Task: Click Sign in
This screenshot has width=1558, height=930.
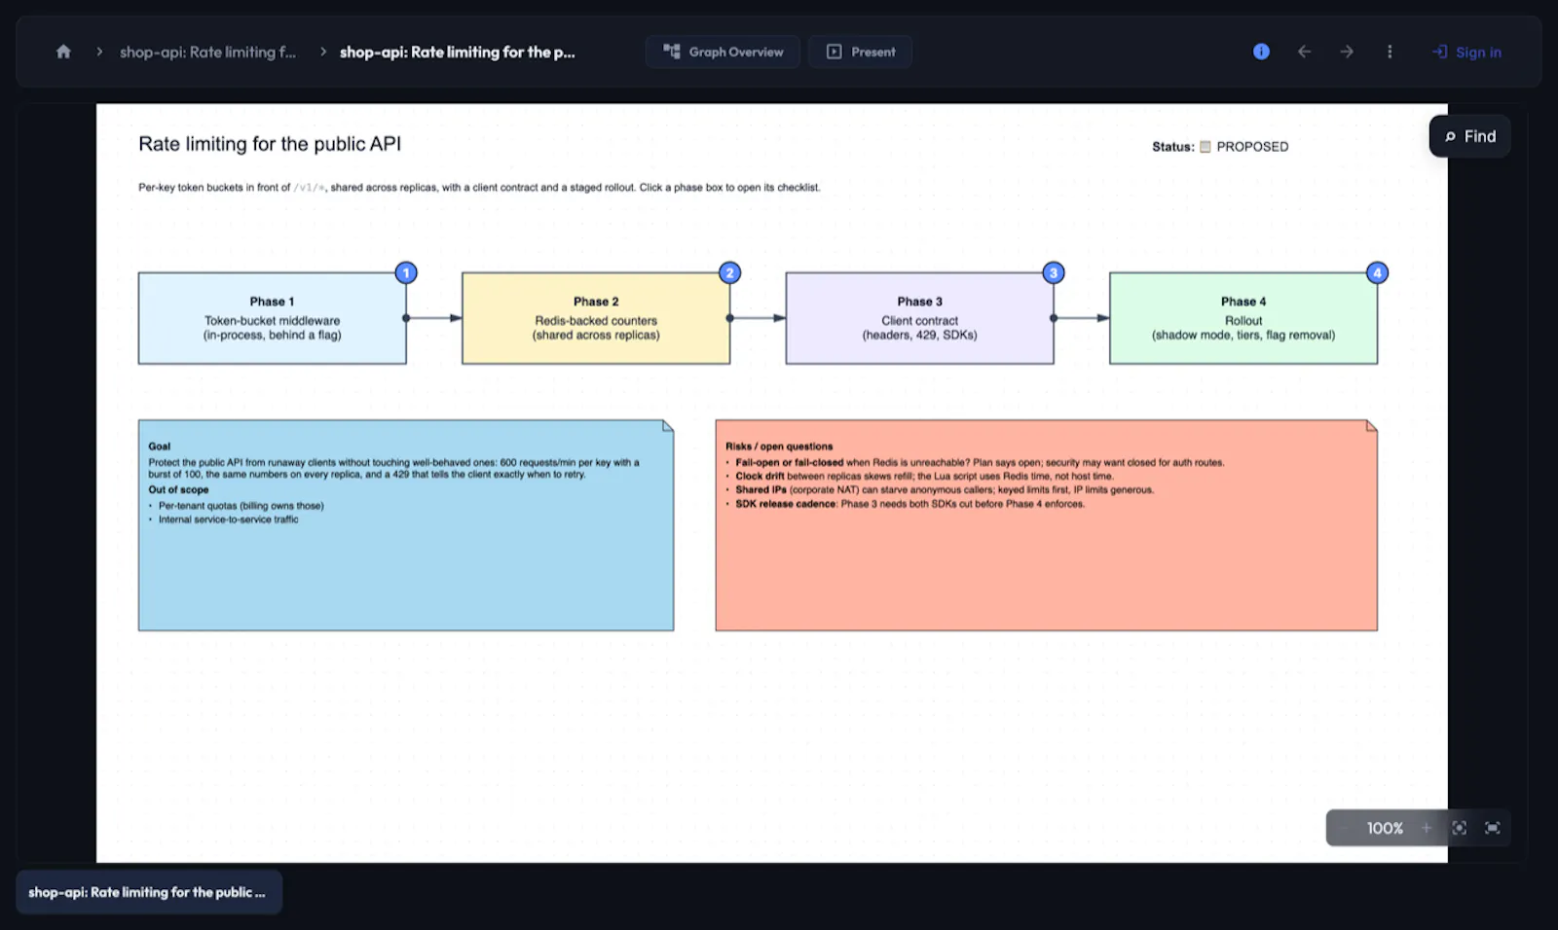Action: click(1466, 52)
